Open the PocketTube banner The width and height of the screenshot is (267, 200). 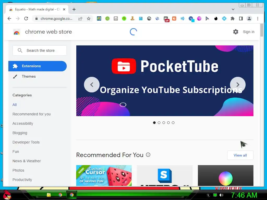click(165, 81)
